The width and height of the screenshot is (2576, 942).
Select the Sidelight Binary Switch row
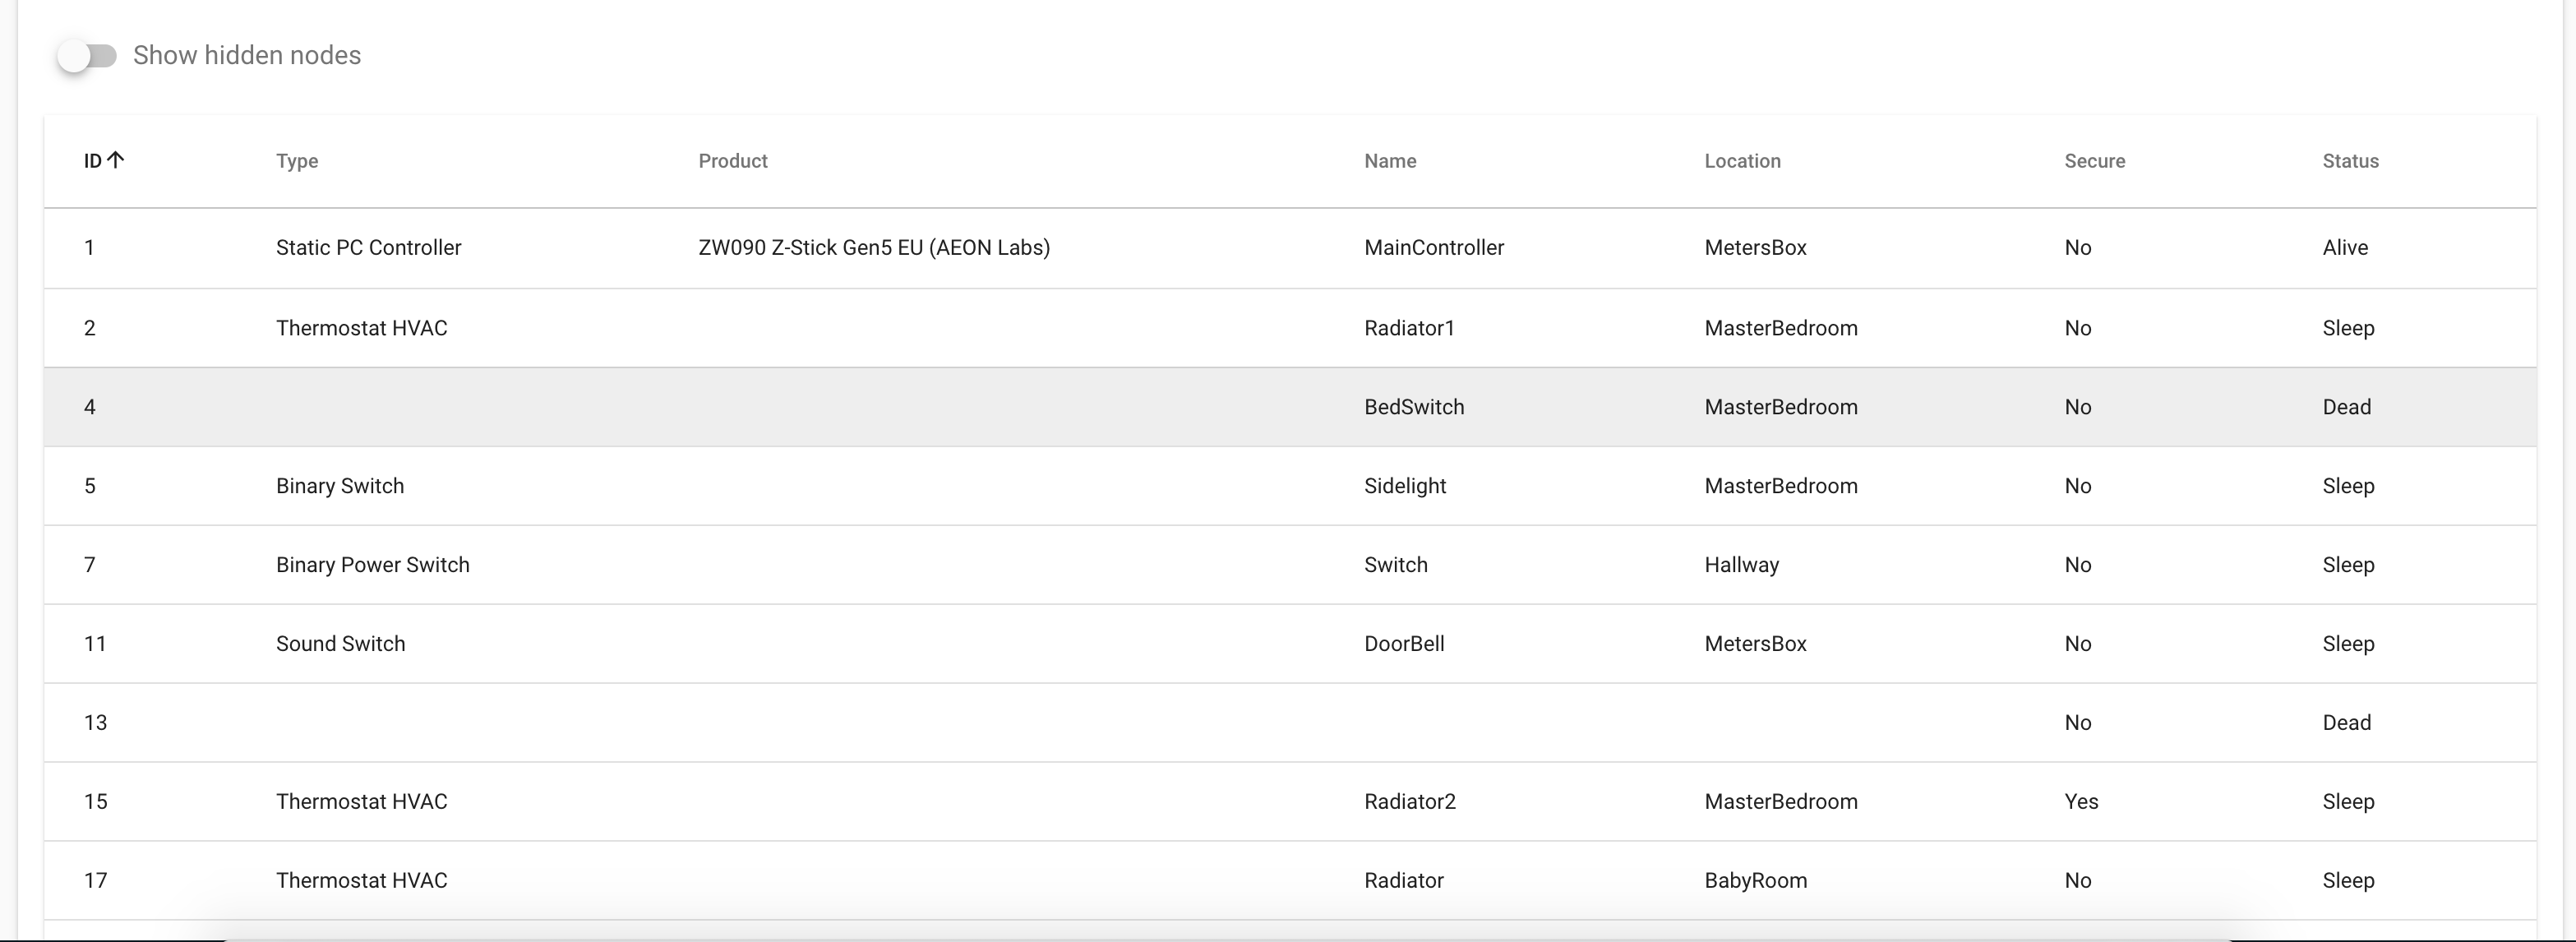tap(1404, 486)
